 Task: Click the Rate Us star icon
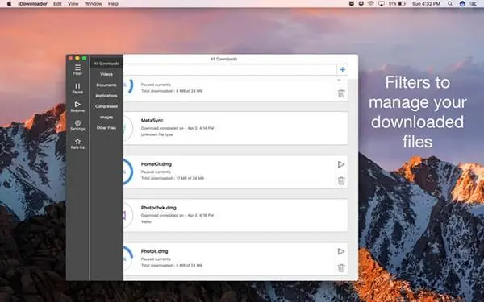pos(77,142)
